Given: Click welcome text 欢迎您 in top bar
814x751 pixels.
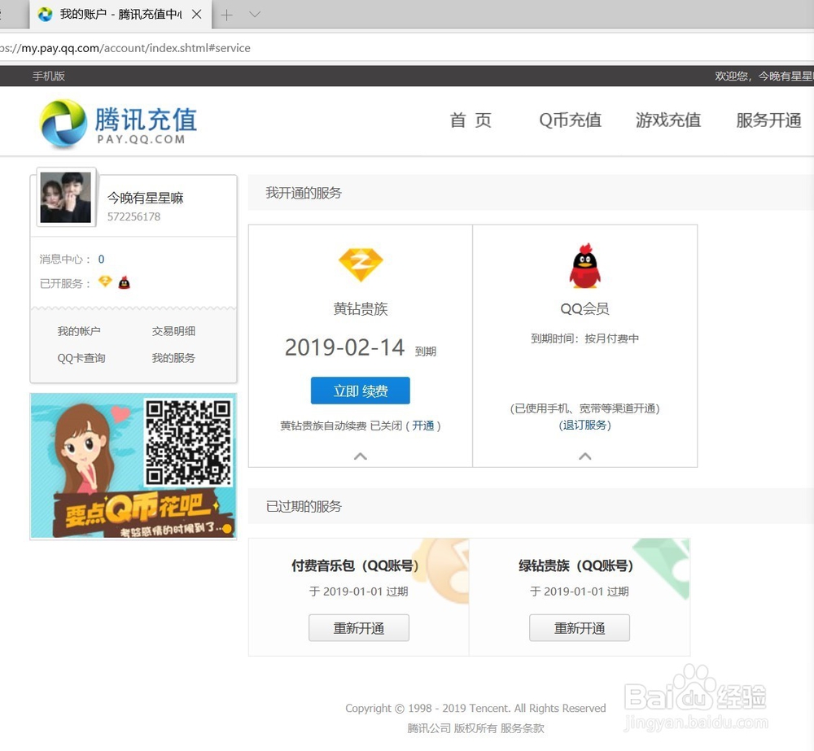Looking at the screenshot, I should (732, 76).
